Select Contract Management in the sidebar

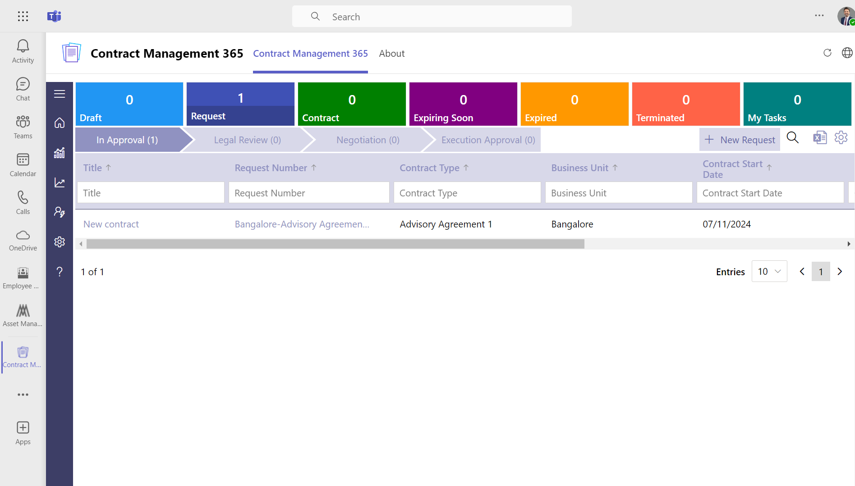tap(23, 357)
